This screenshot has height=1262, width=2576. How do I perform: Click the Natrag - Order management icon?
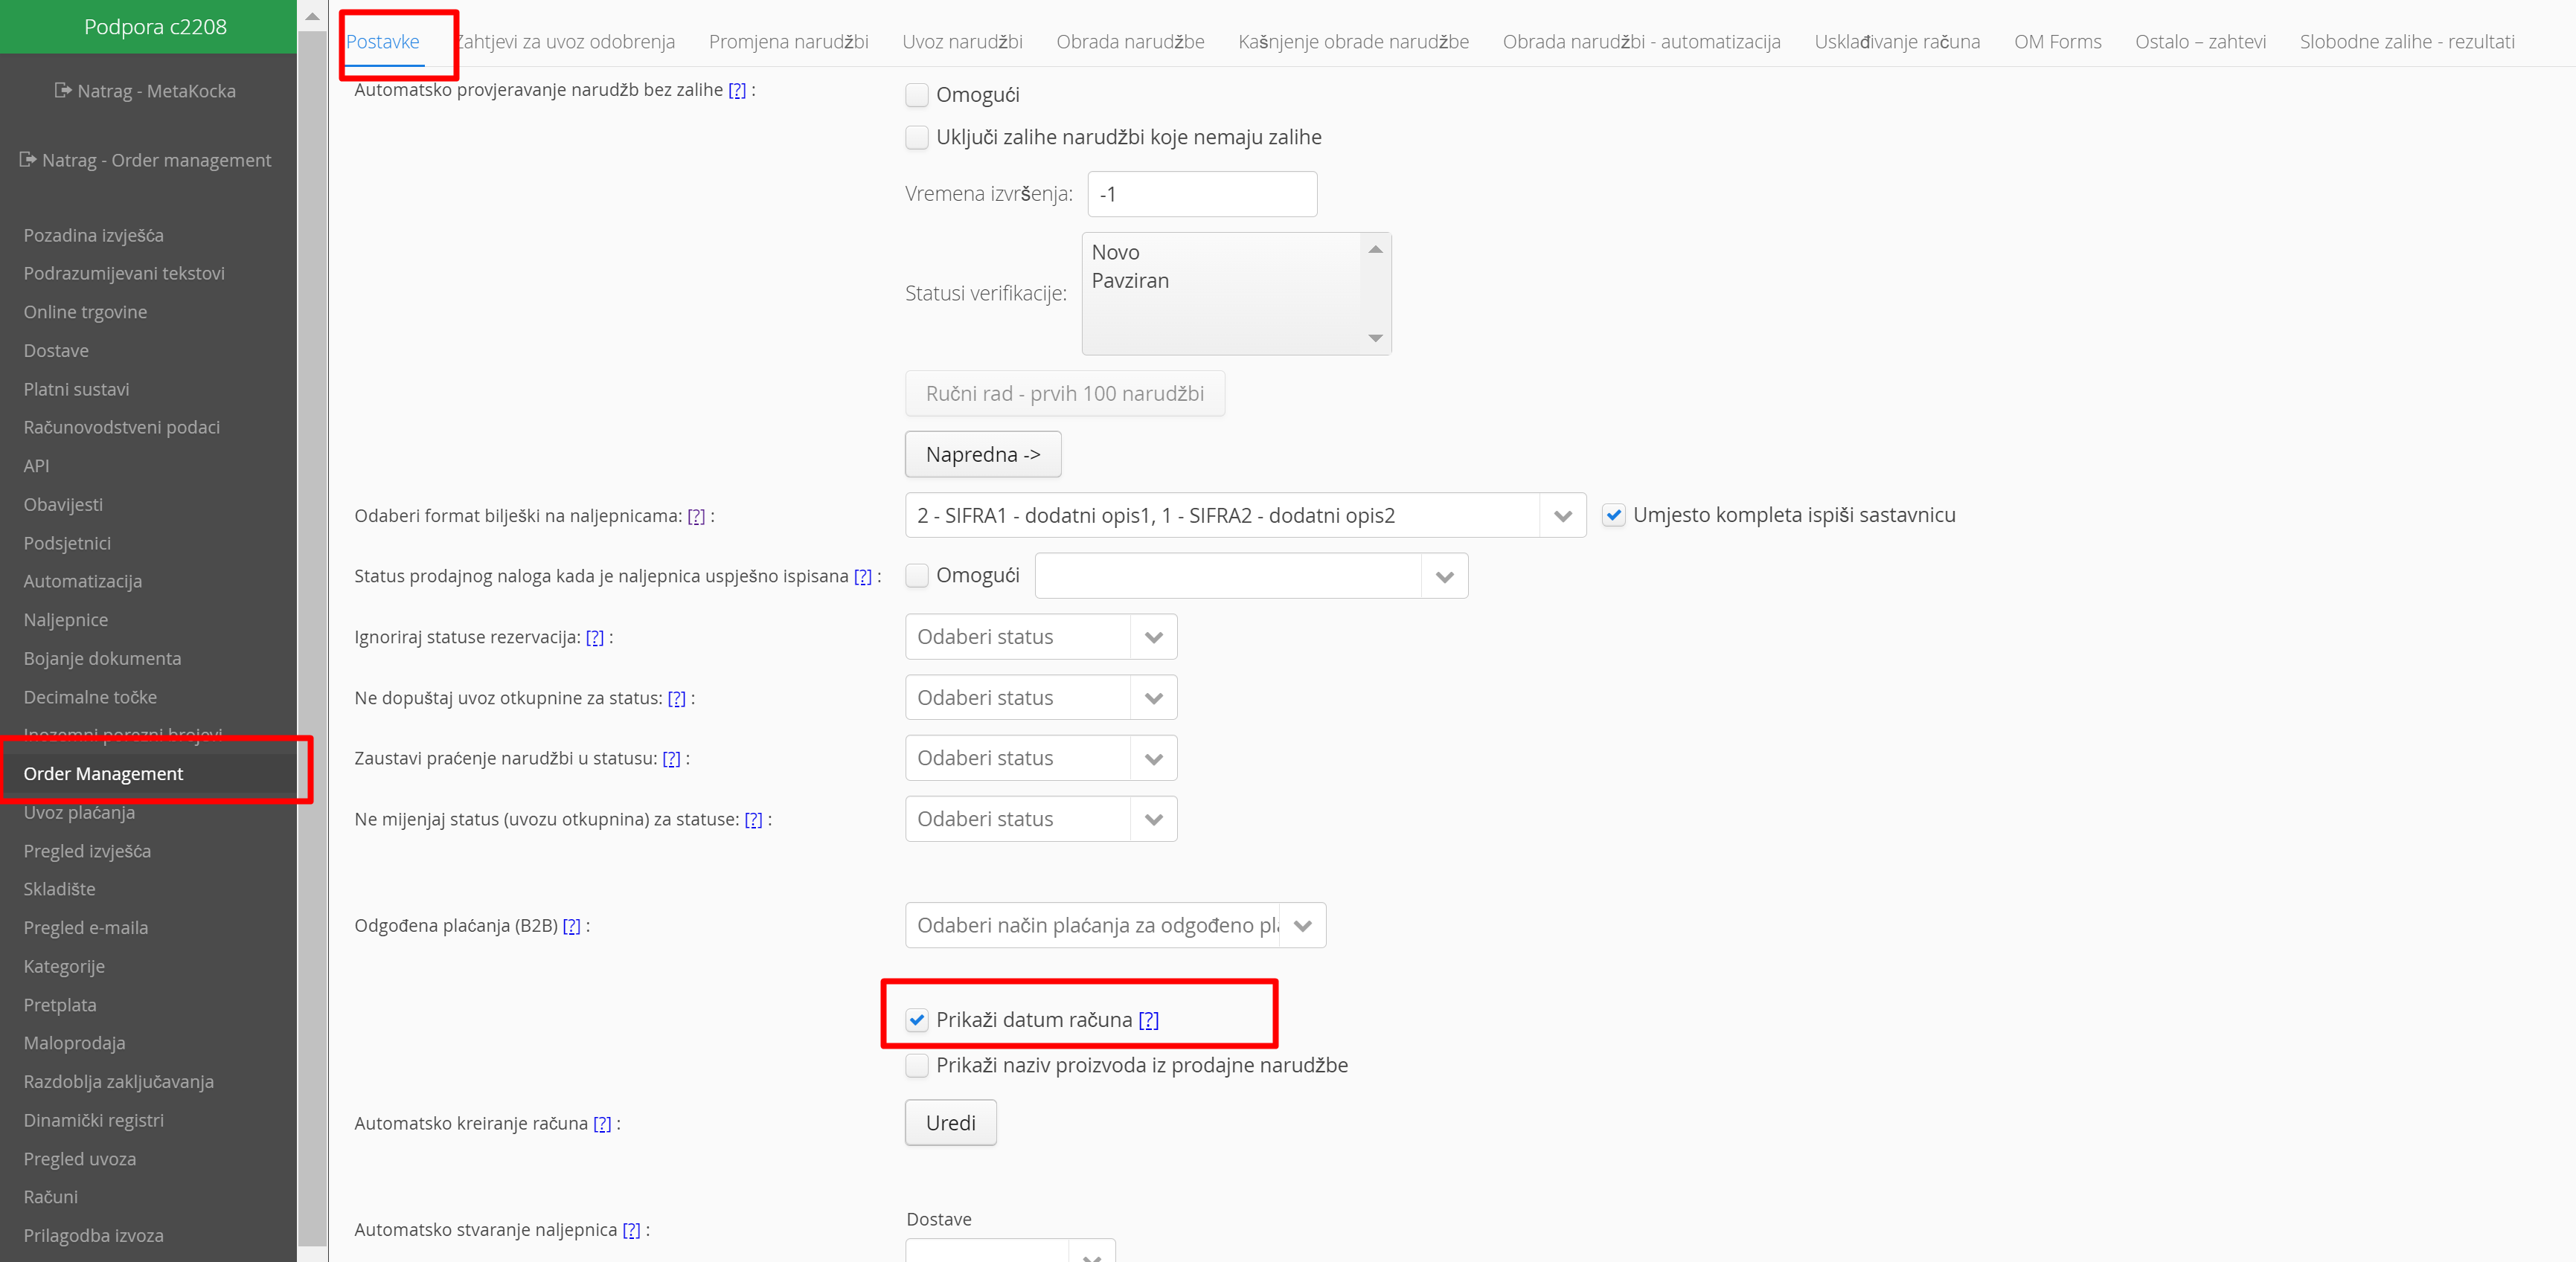point(28,160)
